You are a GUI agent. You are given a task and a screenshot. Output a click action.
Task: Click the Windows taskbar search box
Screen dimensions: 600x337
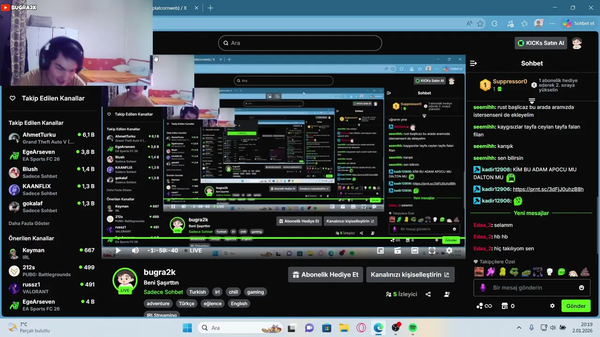(x=239, y=328)
